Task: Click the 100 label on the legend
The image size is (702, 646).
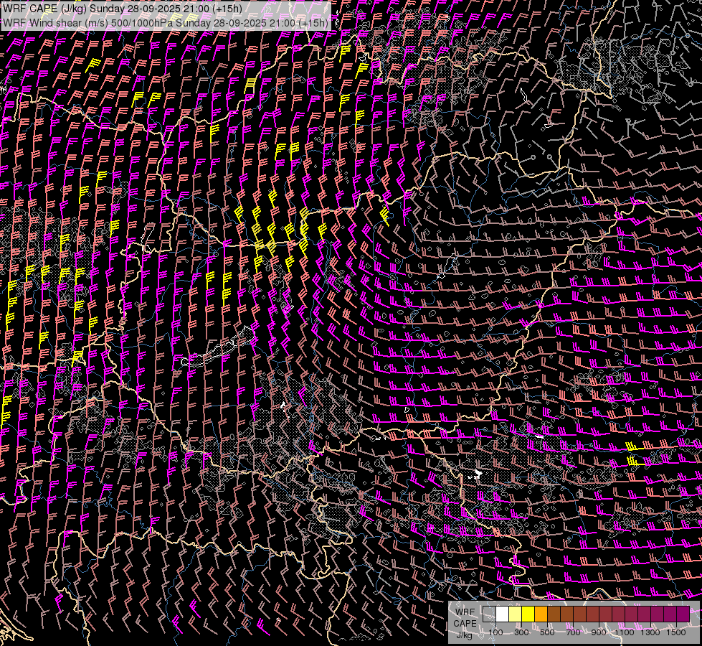Action: pyautogui.click(x=495, y=632)
